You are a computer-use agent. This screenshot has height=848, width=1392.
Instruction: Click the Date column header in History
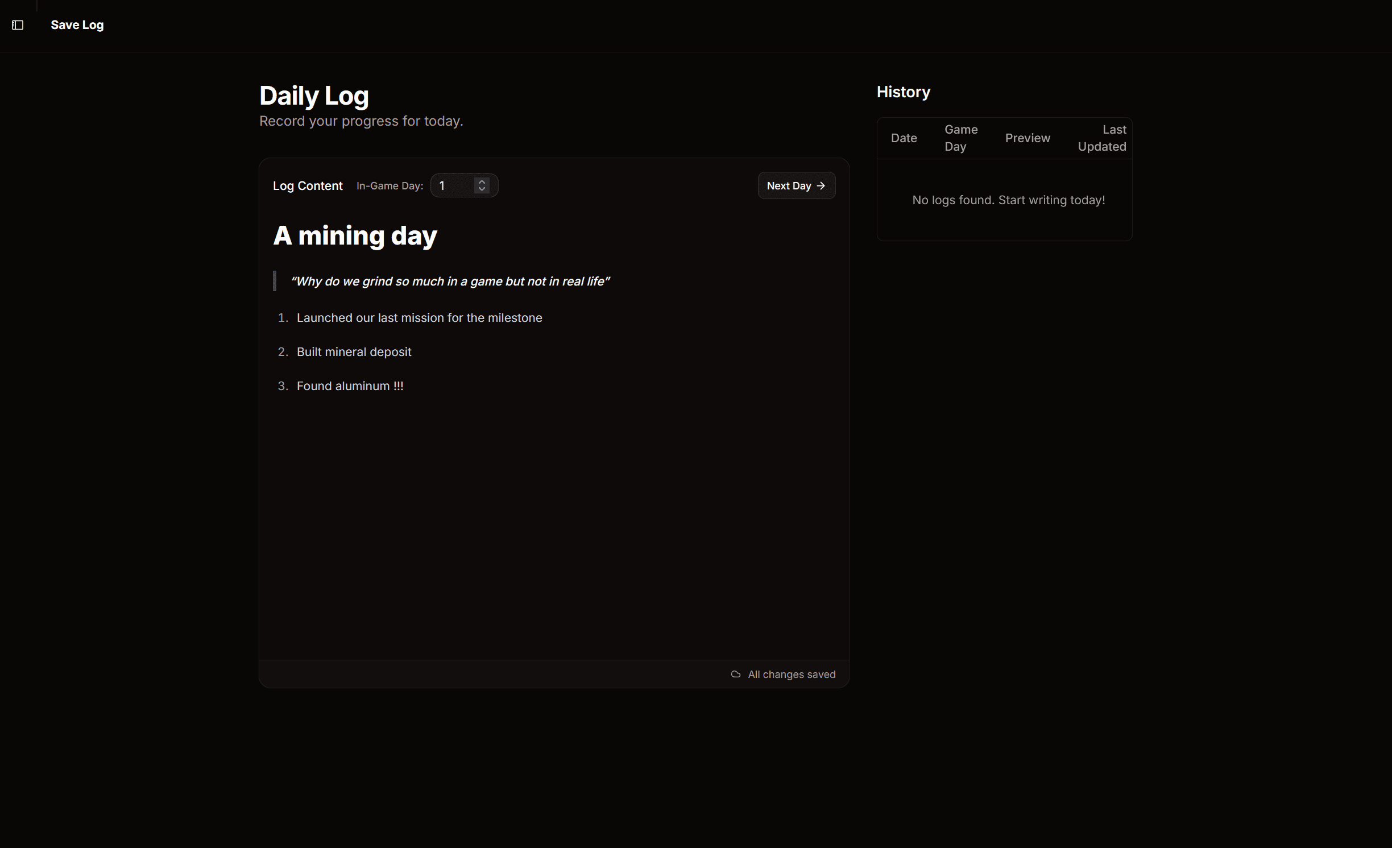pyautogui.click(x=904, y=138)
